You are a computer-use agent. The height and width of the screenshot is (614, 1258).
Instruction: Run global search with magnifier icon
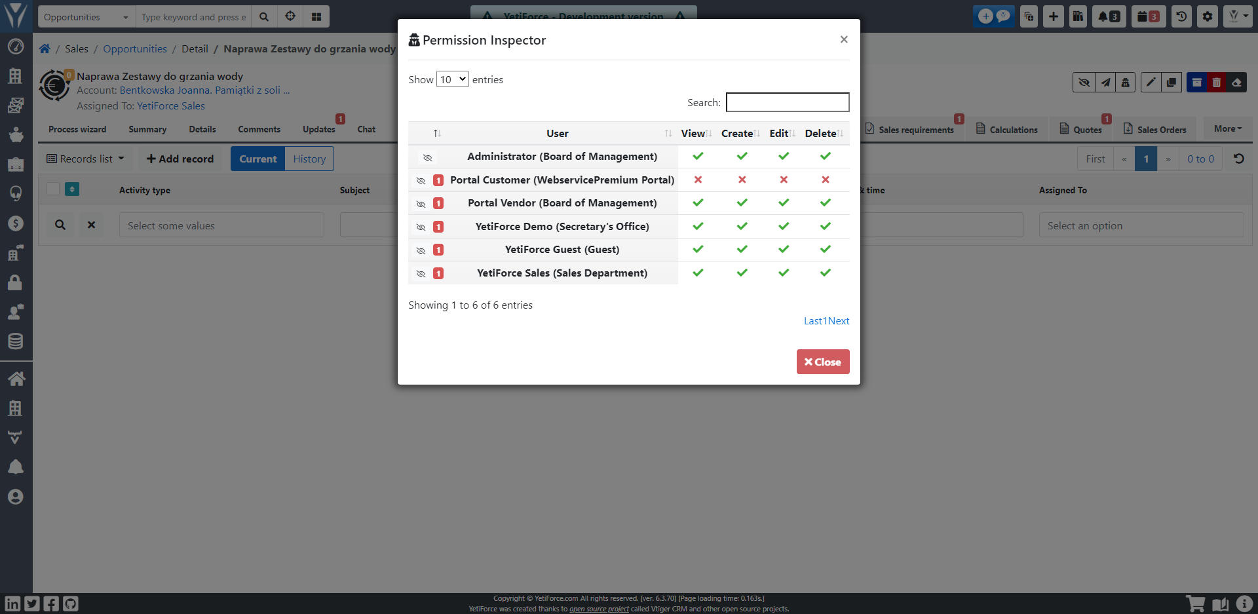click(264, 17)
